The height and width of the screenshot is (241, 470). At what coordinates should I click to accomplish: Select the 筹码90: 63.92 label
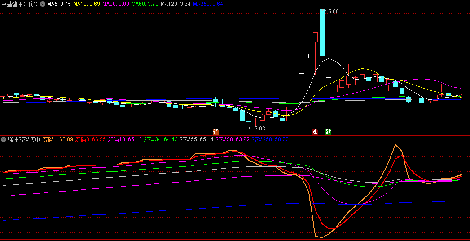[x=233, y=139]
